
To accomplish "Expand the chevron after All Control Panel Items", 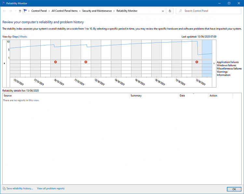I will click(80, 11).
